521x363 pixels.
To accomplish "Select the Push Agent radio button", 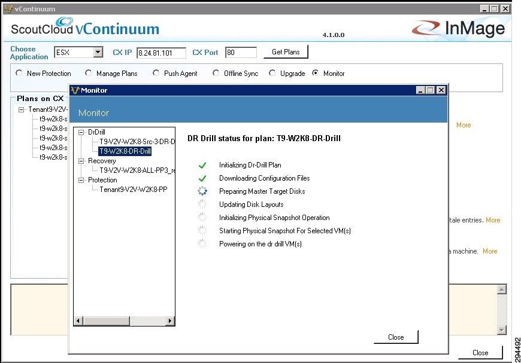I will [x=156, y=73].
